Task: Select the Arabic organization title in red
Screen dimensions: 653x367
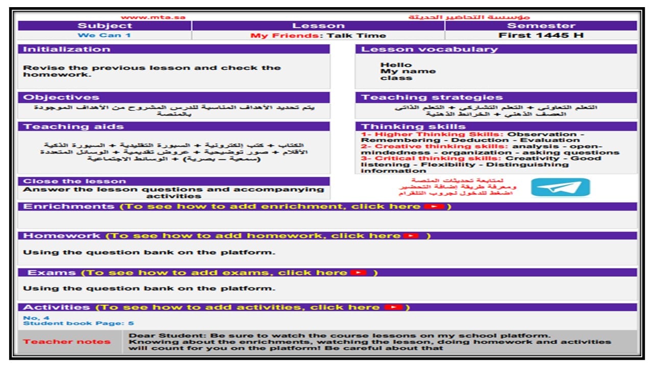Action: point(469,17)
